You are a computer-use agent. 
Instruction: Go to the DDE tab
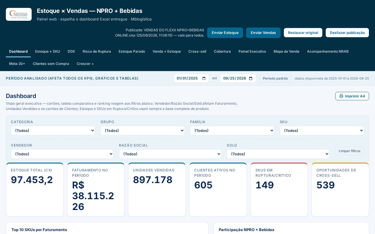tap(71, 51)
